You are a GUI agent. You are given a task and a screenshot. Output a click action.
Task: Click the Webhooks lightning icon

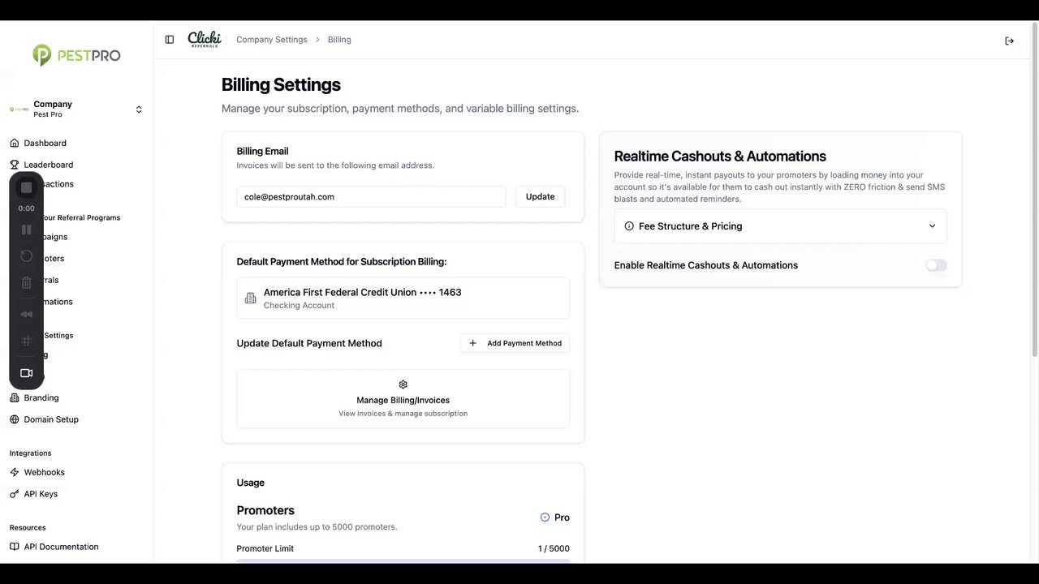(15, 472)
